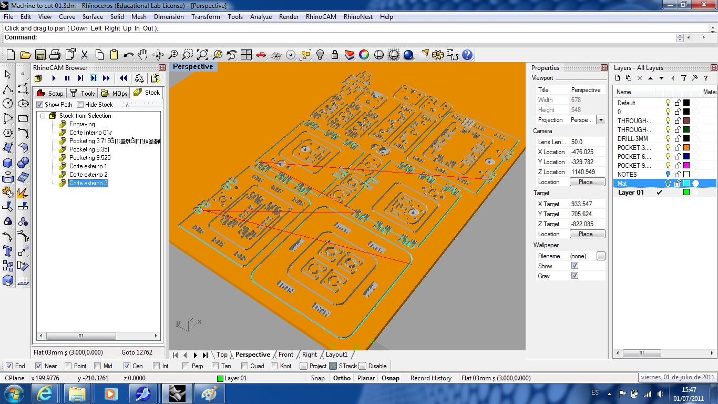
Task: Click rewind simulation button
Action: (x=124, y=78)
